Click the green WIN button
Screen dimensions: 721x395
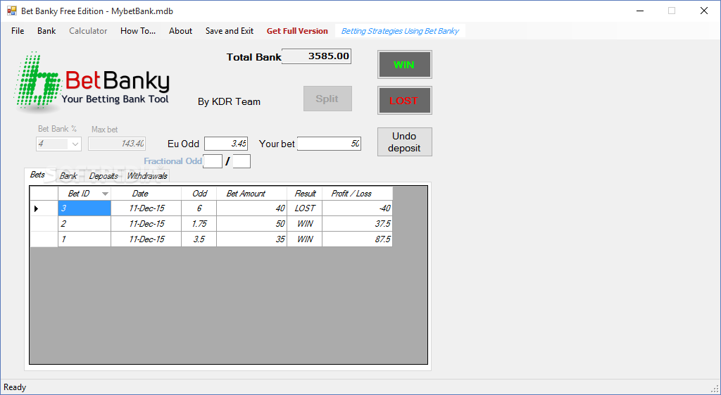405,65
